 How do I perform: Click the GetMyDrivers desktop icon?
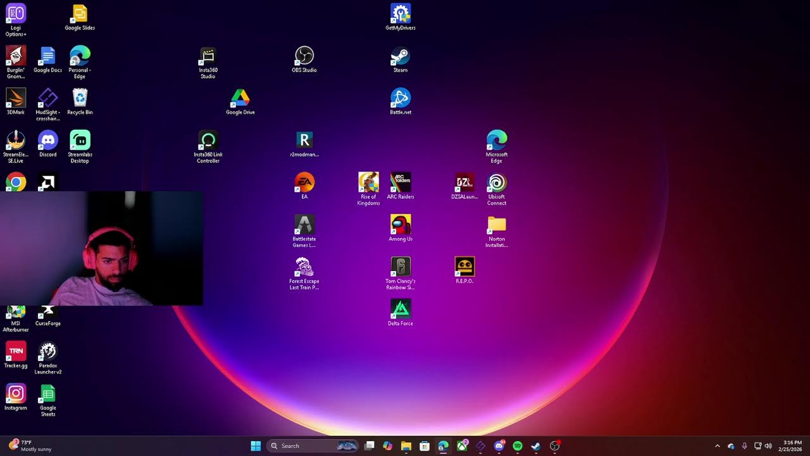point(401,18)
